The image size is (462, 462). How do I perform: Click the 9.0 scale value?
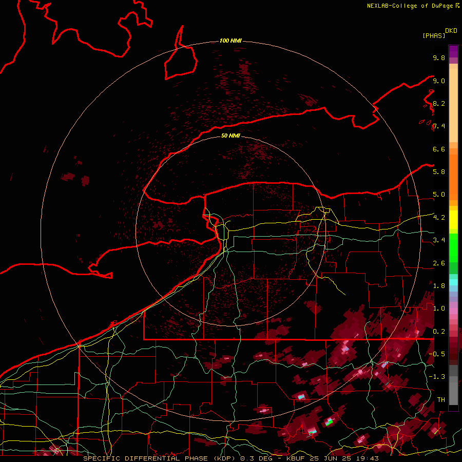tap(439, 81)
